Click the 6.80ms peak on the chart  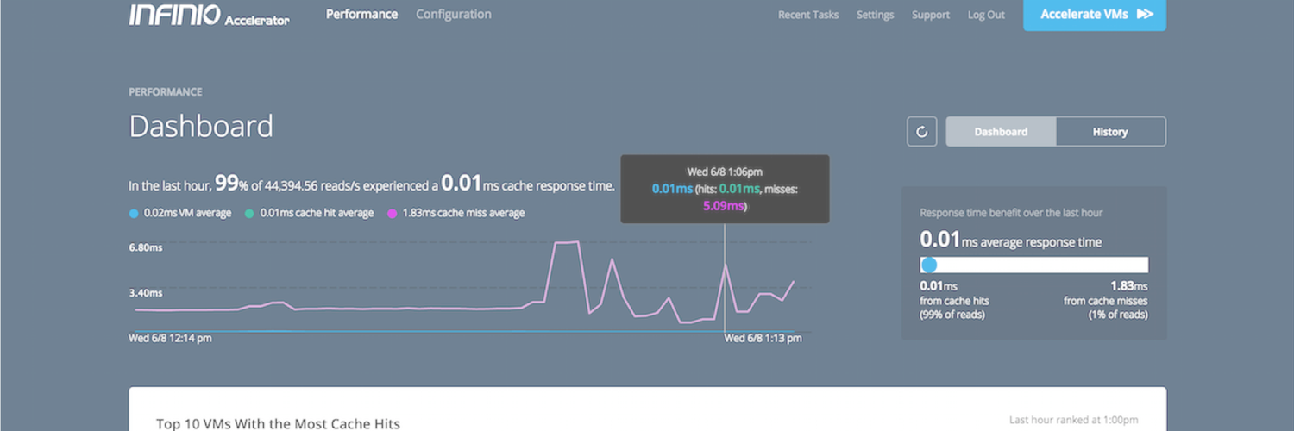565,243
